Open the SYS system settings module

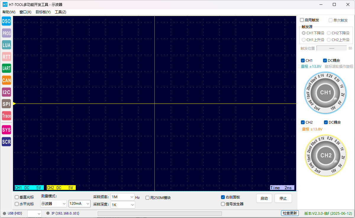pos(6,130)
